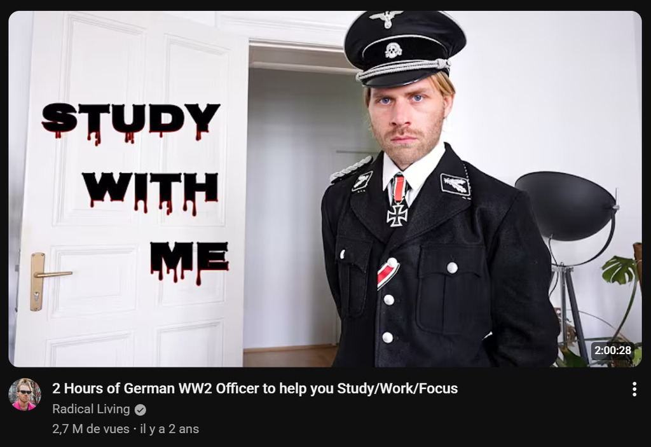
Task: Click the monstera plant leaf in the thumbnail
Action: click(619, 270)
